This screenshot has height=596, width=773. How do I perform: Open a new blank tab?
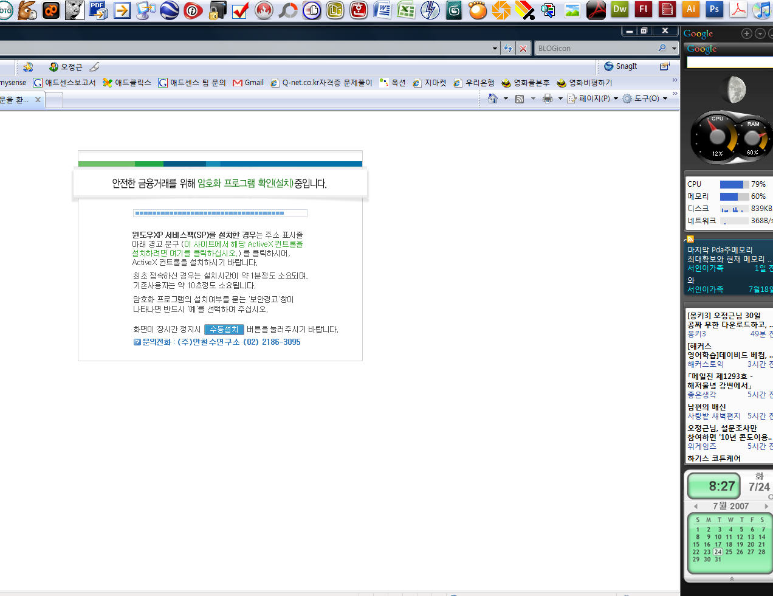tap(54, 100)
